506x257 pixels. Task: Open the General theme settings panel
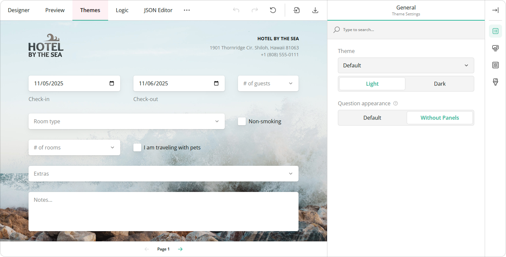[495, 31]
